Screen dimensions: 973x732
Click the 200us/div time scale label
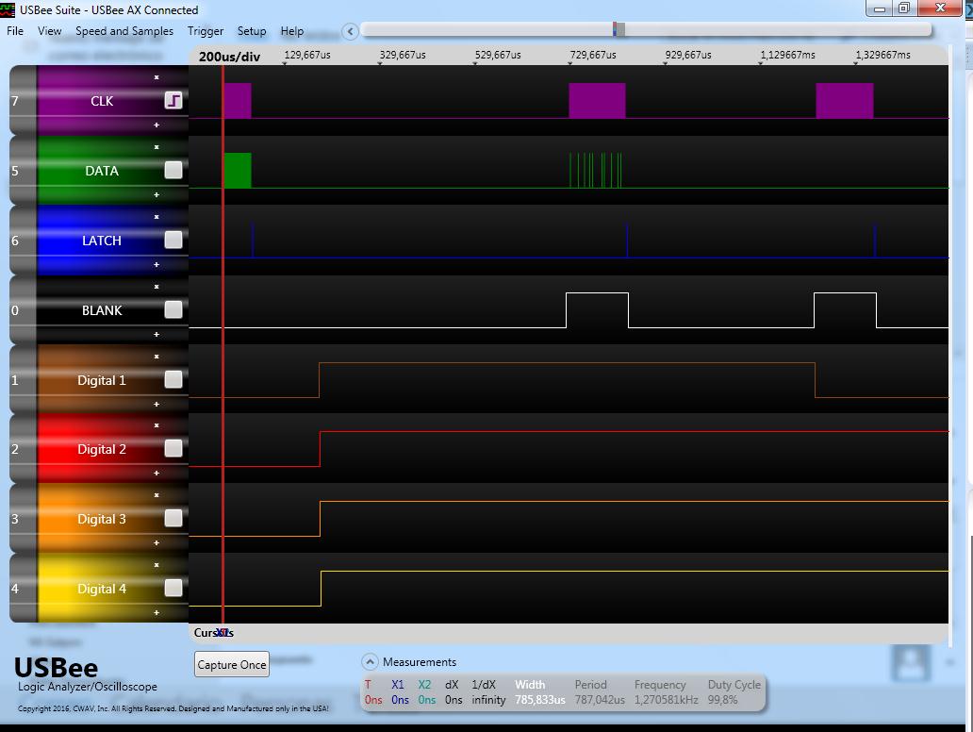click(230, 57)
